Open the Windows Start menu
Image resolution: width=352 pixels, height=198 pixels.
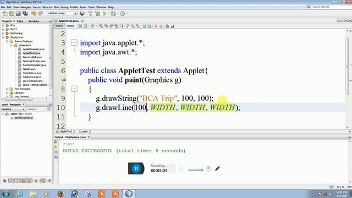[5, 194]
